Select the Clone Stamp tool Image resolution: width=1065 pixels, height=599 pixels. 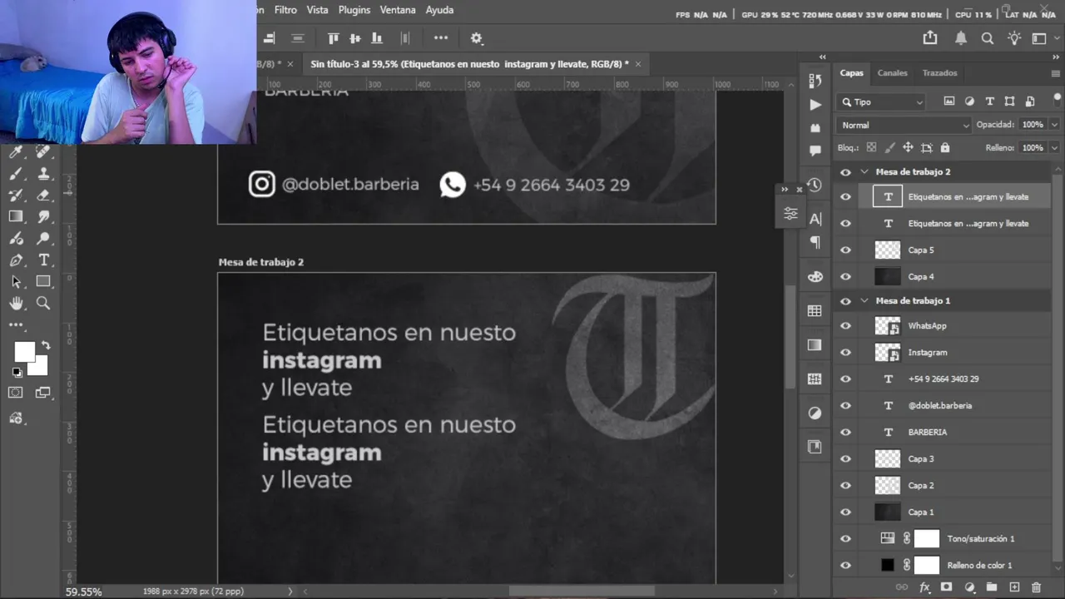coord(43,174)
